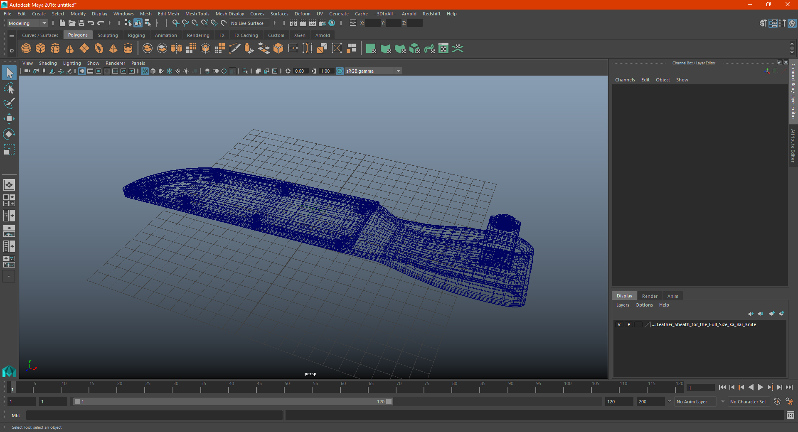The width and height of the screenshot is (798, 432).
Task: Undo the last action
Action: (91, 23)
